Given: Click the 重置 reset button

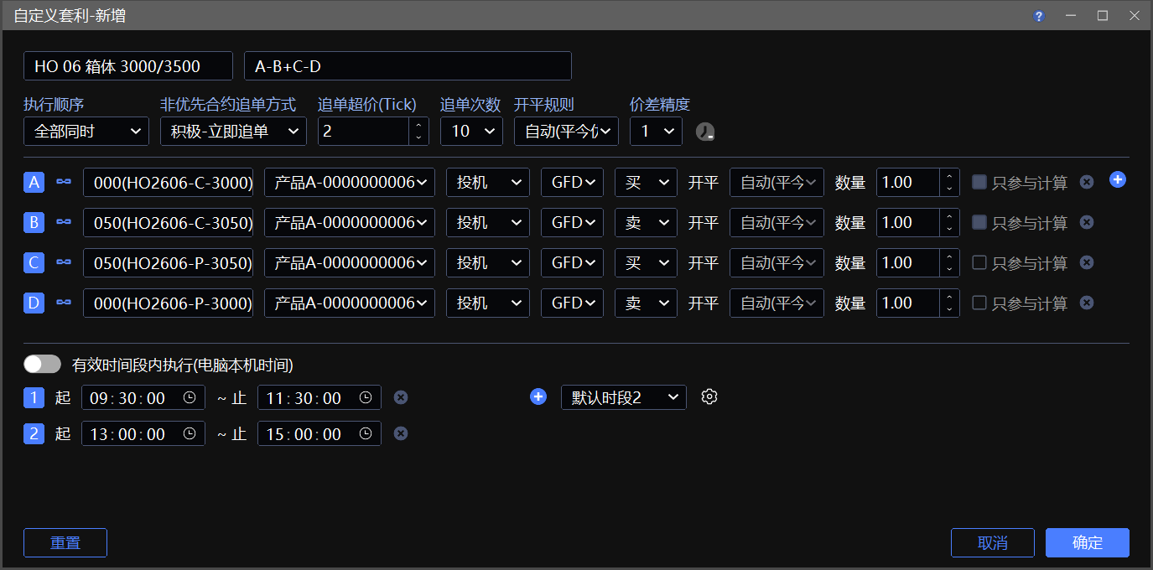Looking at the screenshot, I should pyautogui.click(x=65, y=542).
